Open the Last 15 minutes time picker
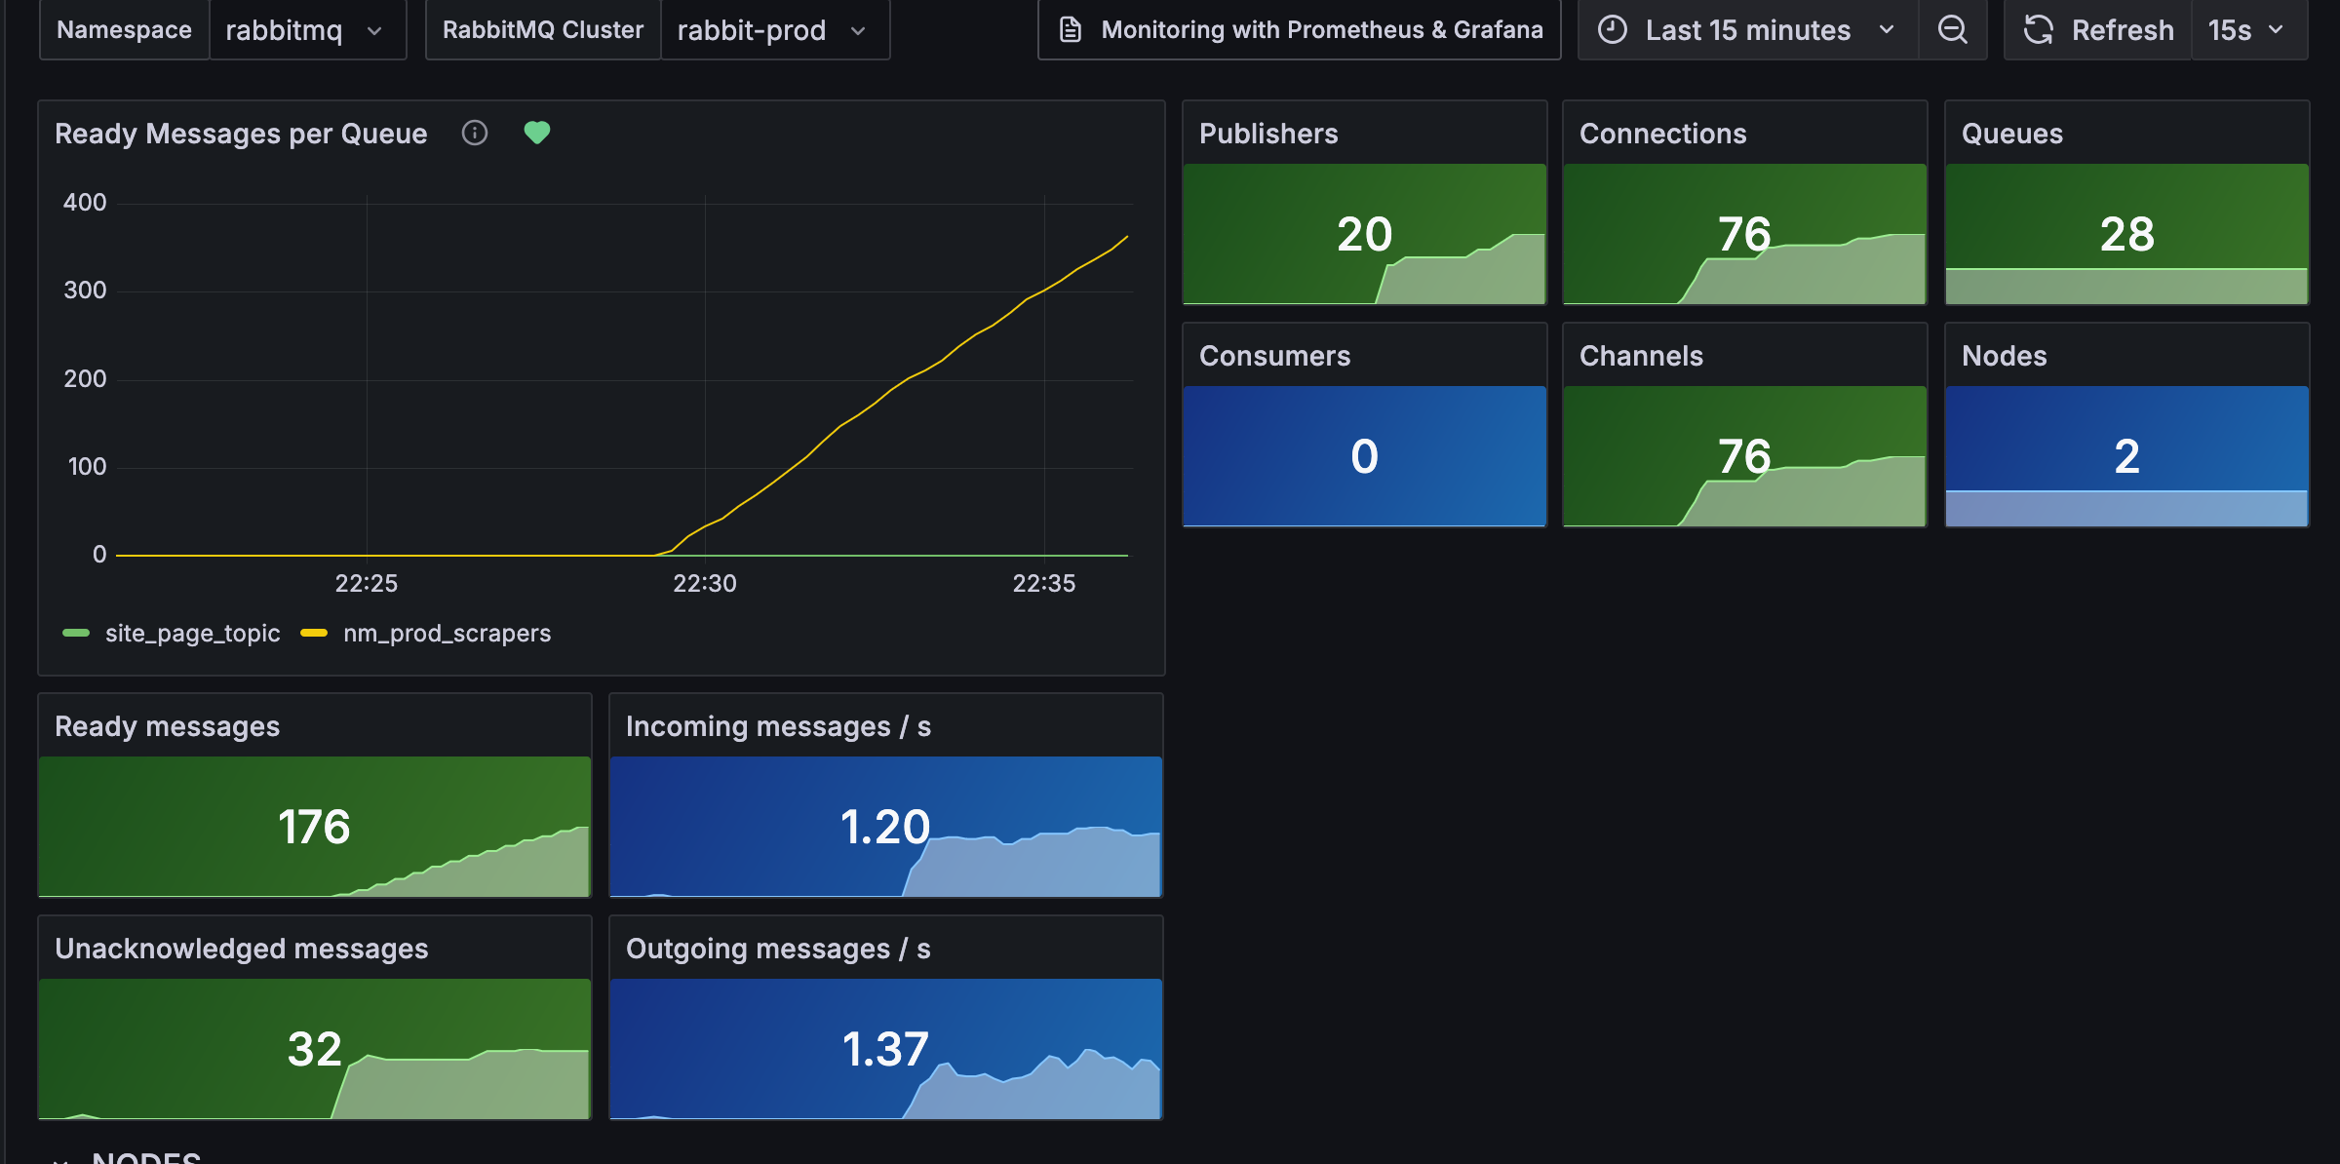 pyautogui.click(x=1748, y=30)
